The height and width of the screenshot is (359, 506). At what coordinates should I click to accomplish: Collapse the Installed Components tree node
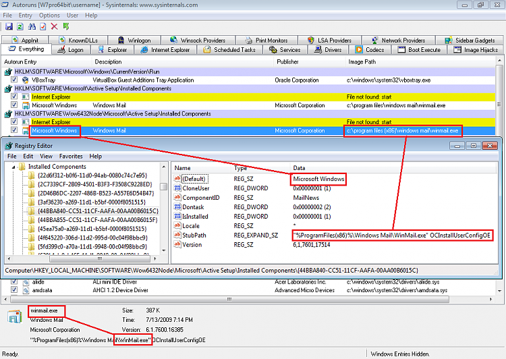(x=13, y=167)
